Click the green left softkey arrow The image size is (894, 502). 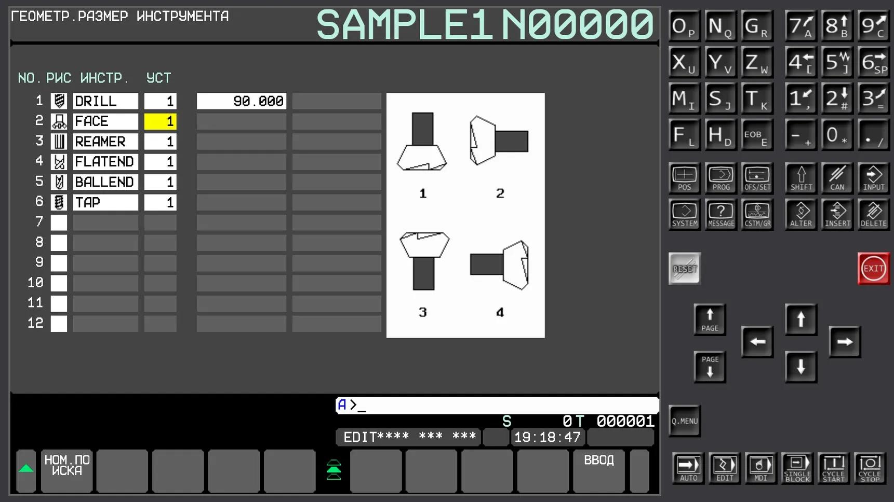[x=26, y=470]
